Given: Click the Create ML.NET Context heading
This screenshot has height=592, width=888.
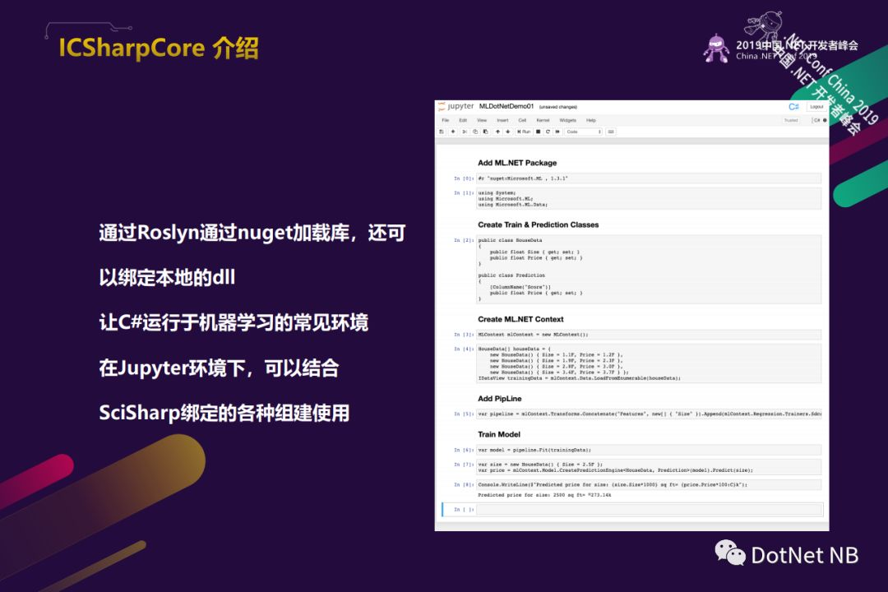Looking at the screenshot, I should pyautogui.click(x=520, y=320).
